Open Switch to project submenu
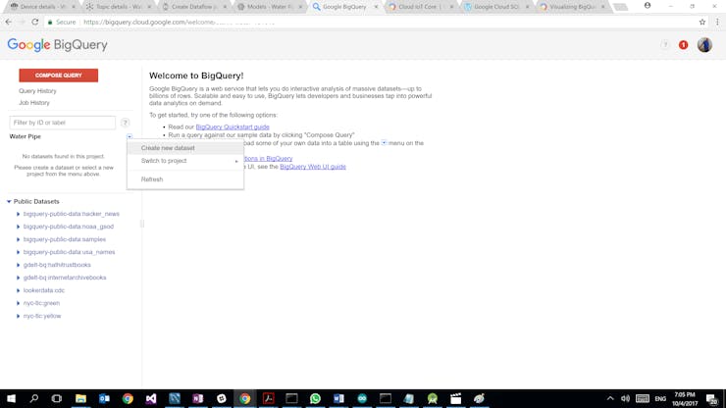The width and height of the screenshot is (726, 408). [185, 161]
